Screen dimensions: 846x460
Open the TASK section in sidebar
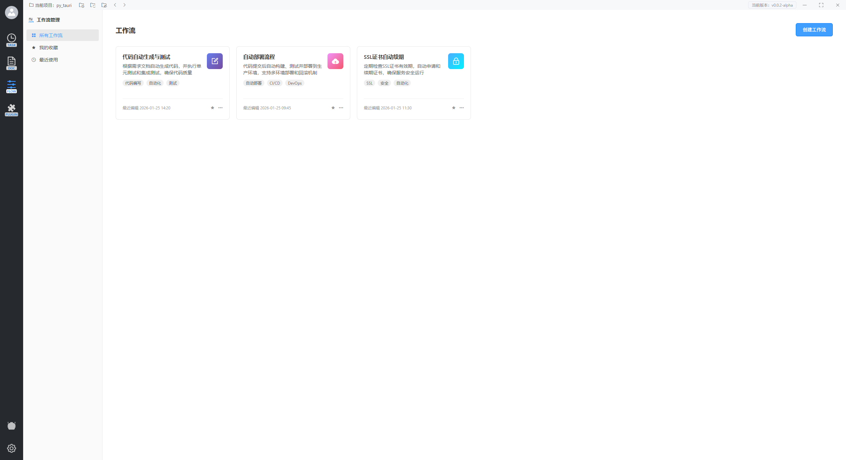(11, 40)
